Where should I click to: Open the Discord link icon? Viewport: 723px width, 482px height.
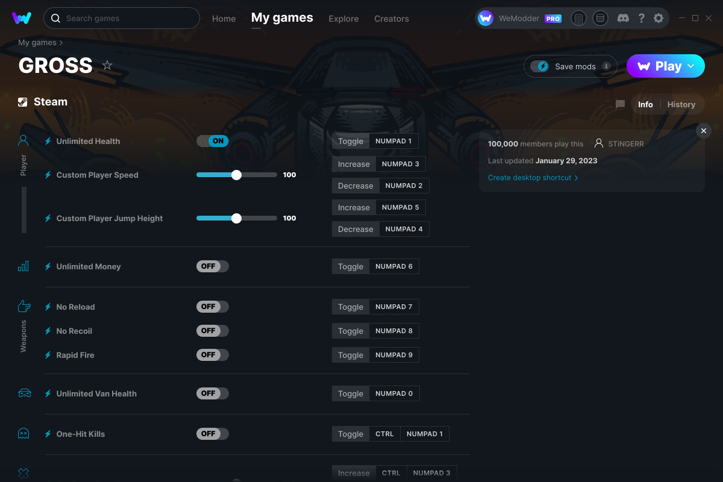click(624, 18)
